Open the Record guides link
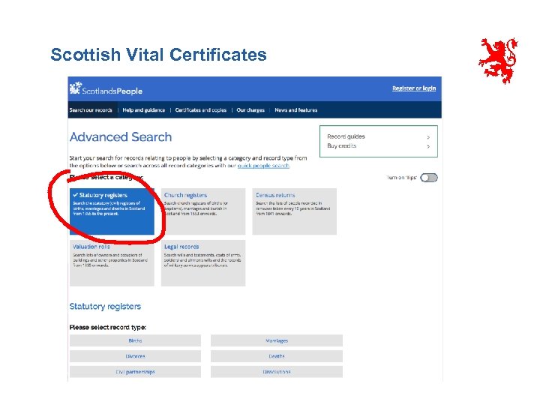The image size is (540, 405). tap(346, 136)
